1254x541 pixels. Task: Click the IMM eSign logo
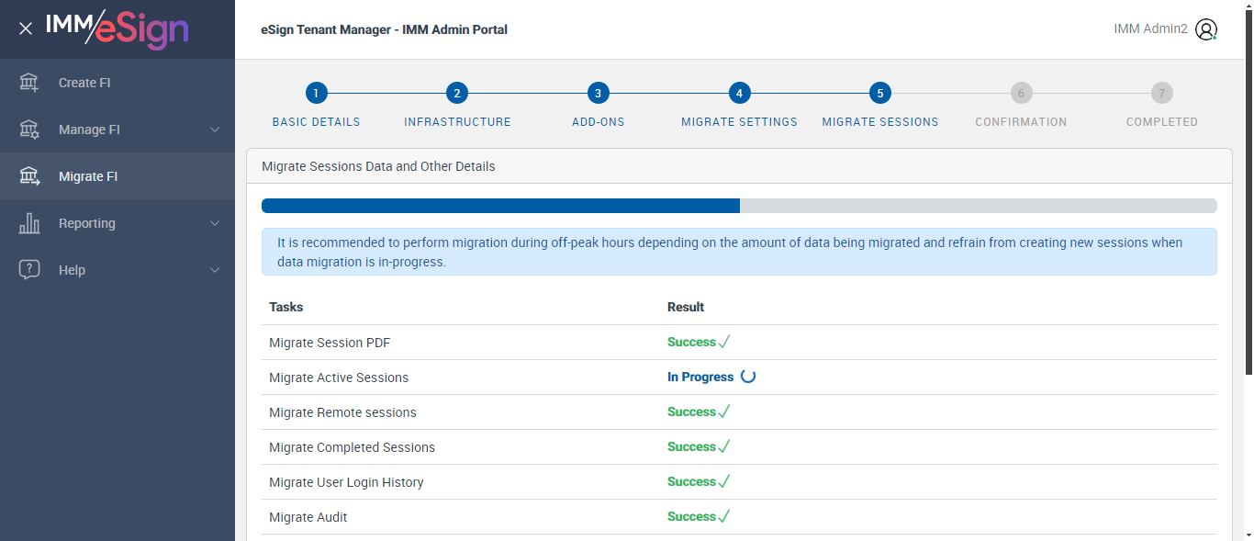coord(118,28)
